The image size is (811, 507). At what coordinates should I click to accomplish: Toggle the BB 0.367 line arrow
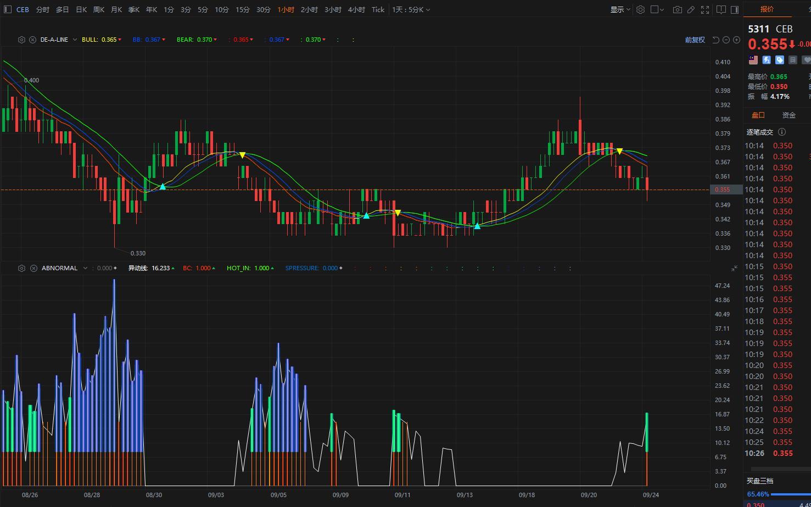(164, 40)
